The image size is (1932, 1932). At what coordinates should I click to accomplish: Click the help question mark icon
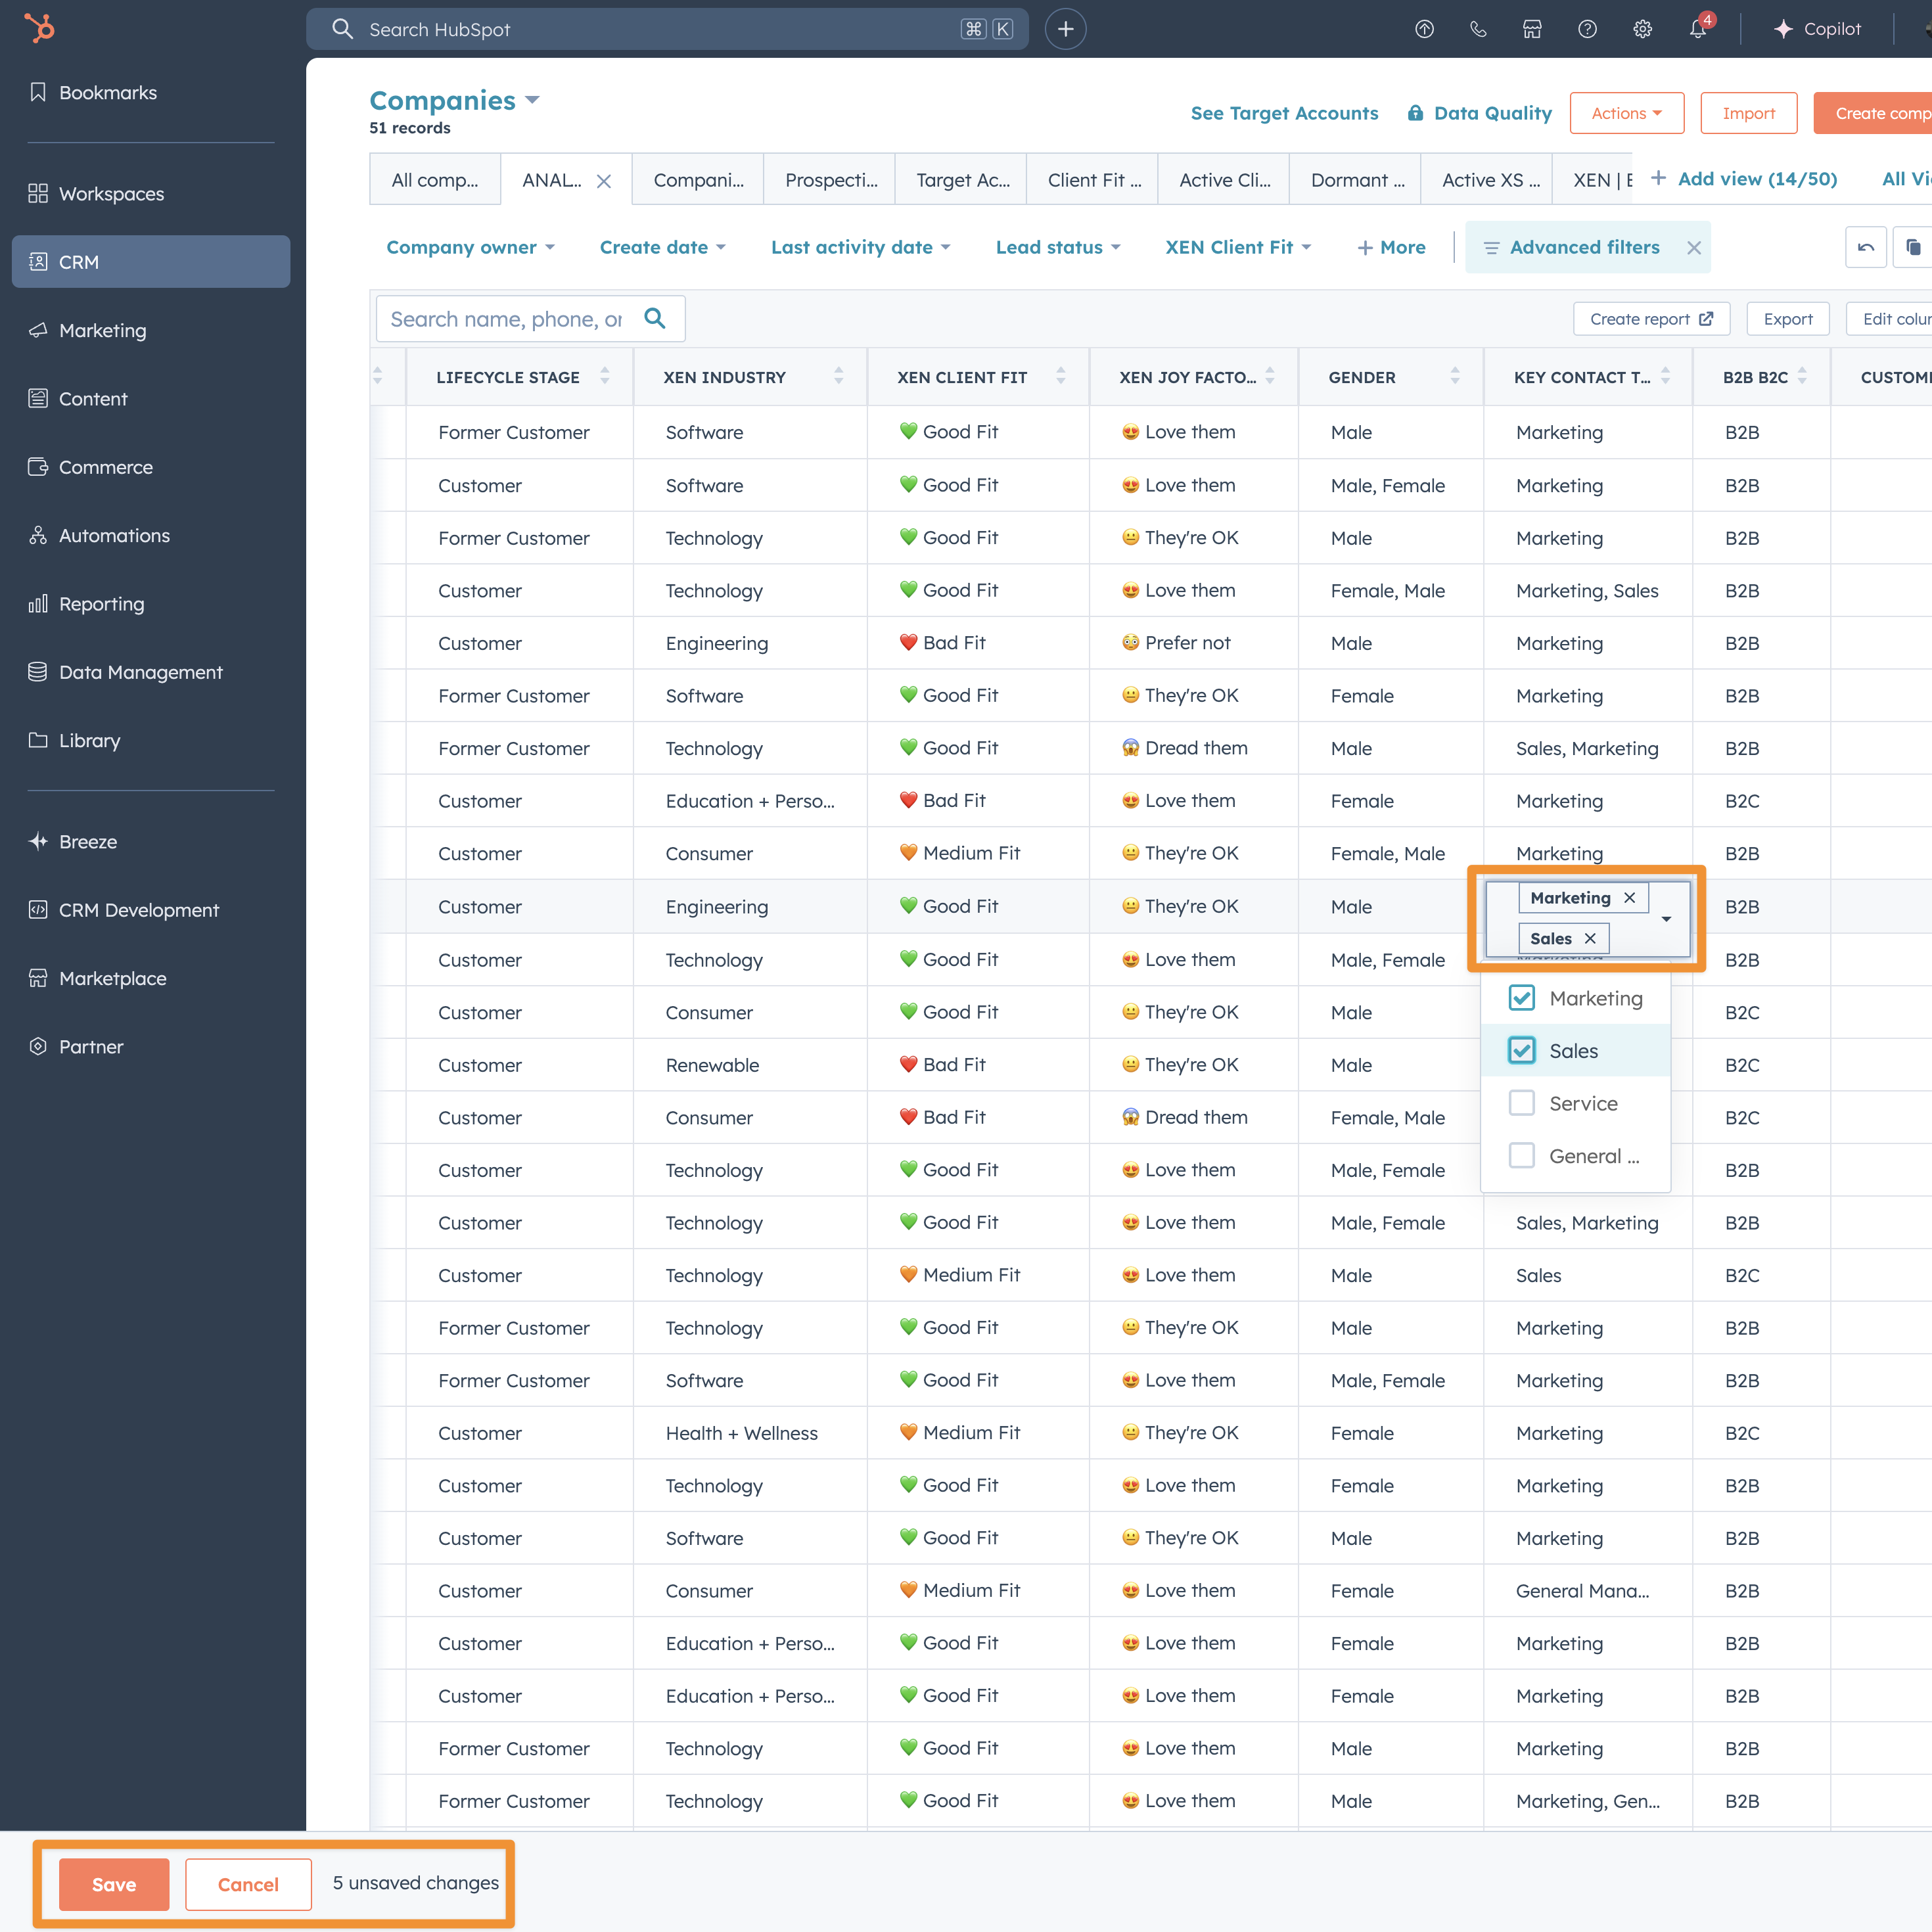(x=1587, y=29)
